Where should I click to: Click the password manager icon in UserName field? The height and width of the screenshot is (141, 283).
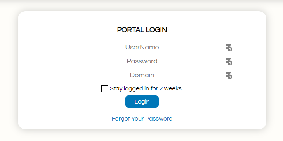229,48
